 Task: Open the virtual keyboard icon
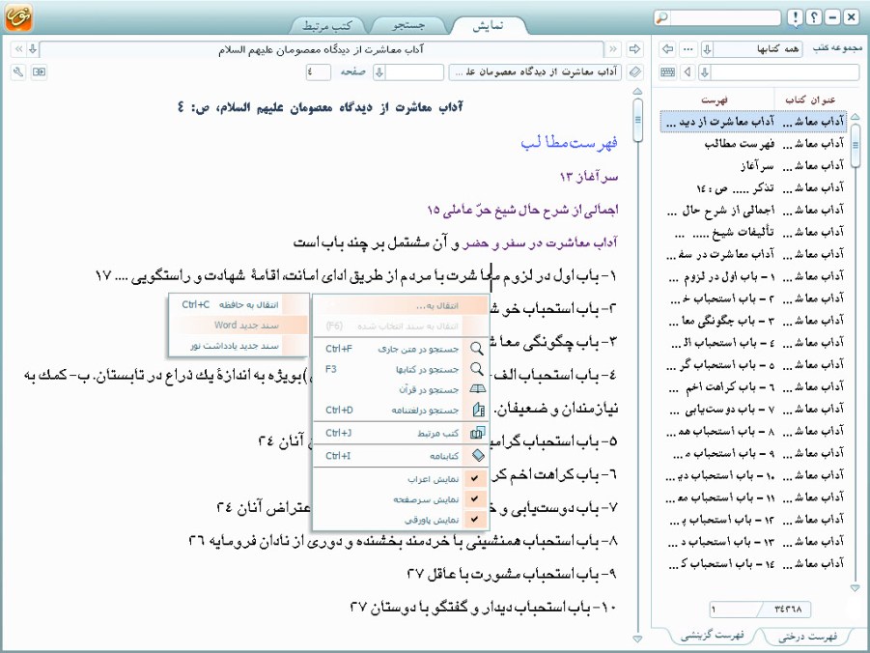[668, 72]
